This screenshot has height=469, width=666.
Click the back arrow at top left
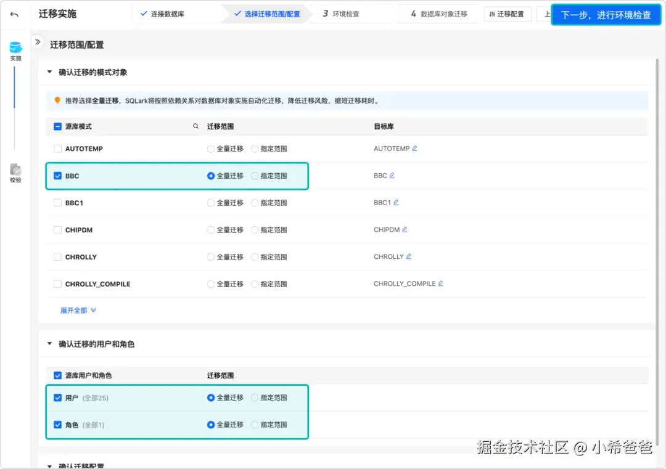(x=14, y=14)
